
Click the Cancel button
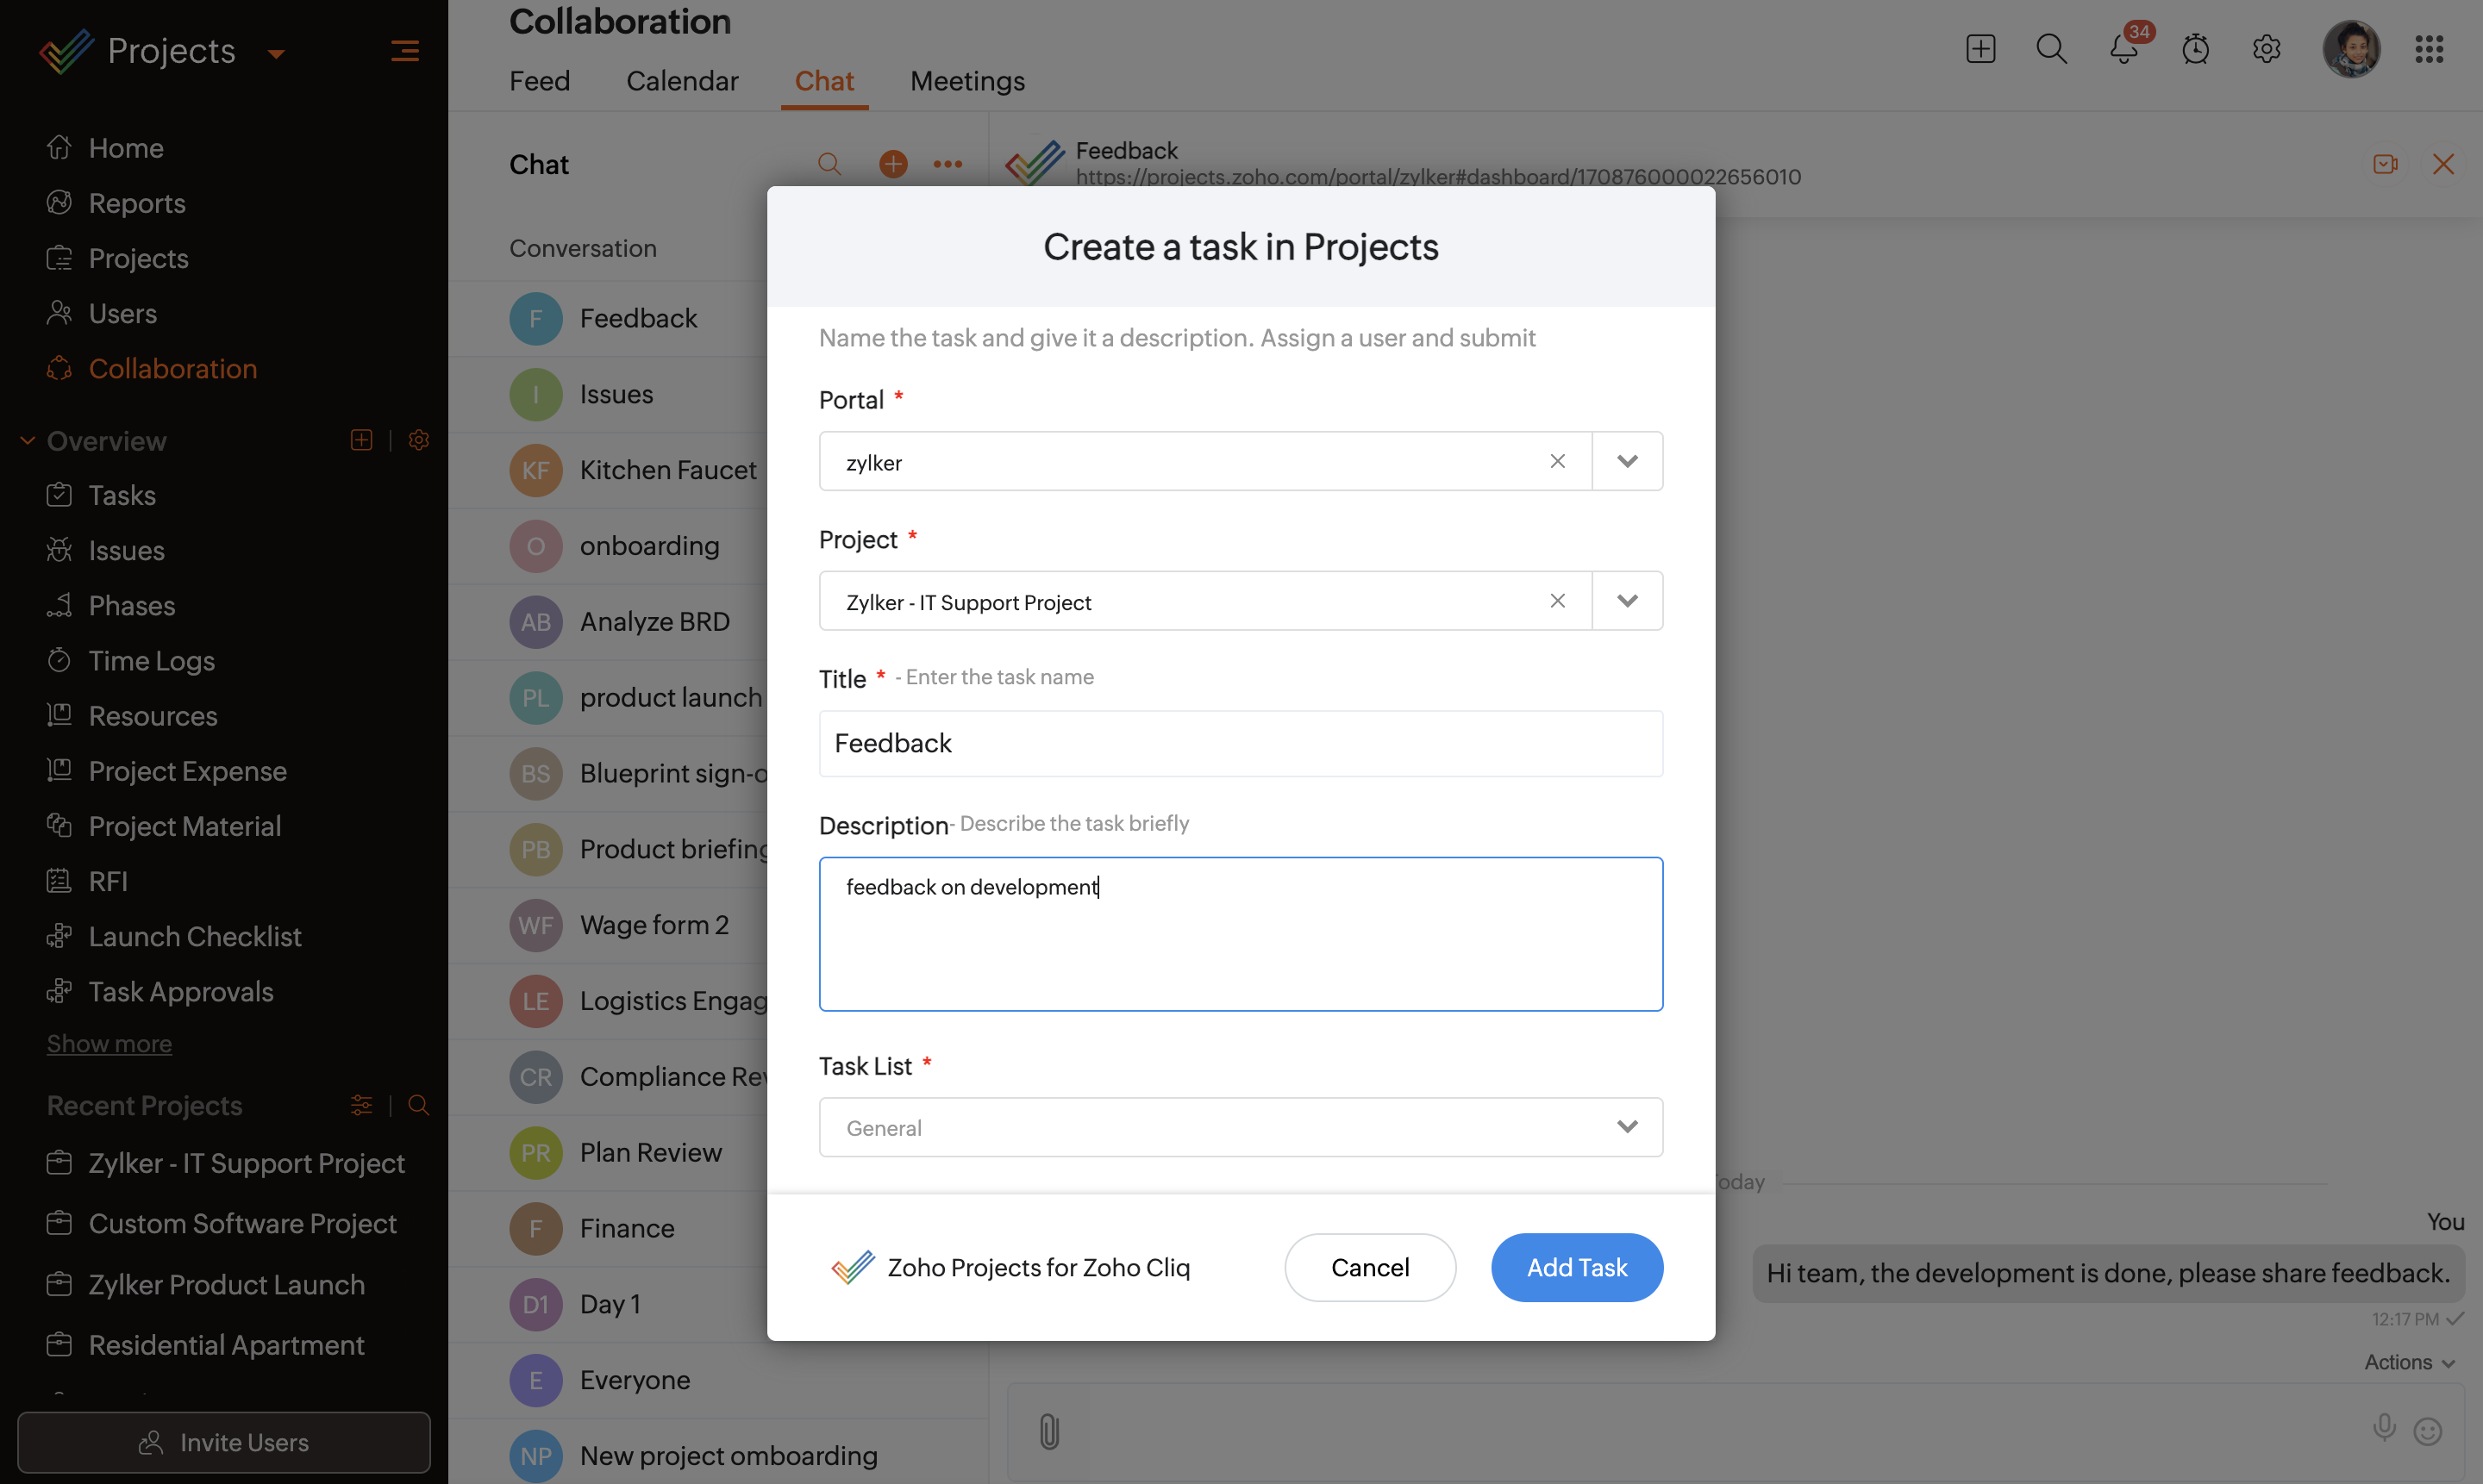tap(1370, 1267)
